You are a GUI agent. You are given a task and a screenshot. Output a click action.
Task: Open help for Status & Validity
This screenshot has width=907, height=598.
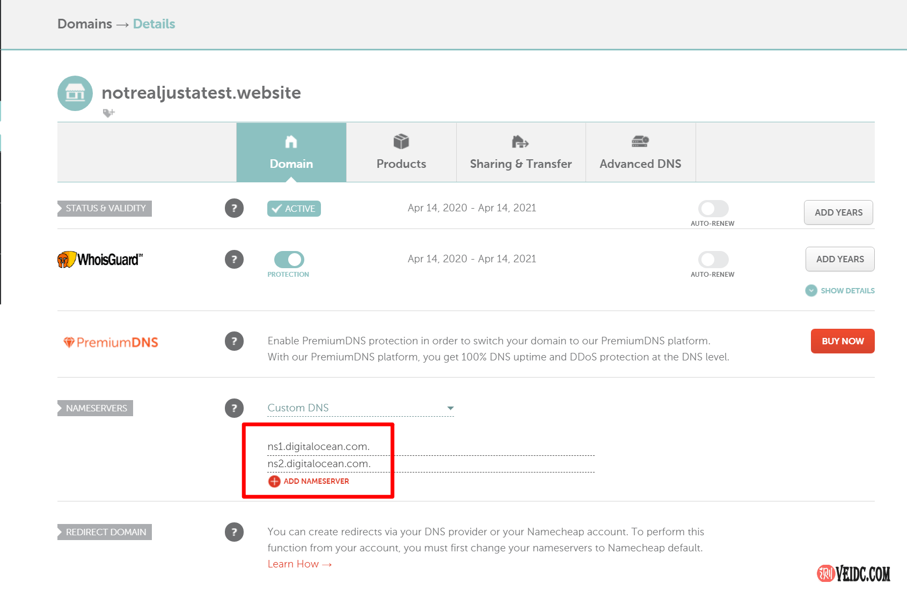[234, 208]
